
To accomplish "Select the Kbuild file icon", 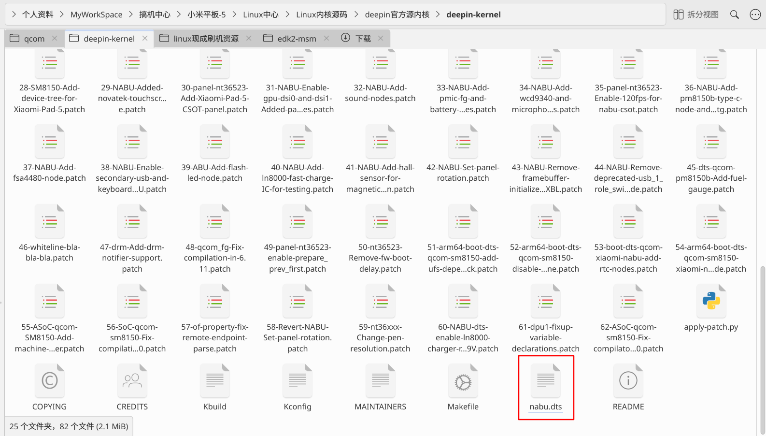I will (215, 380).
